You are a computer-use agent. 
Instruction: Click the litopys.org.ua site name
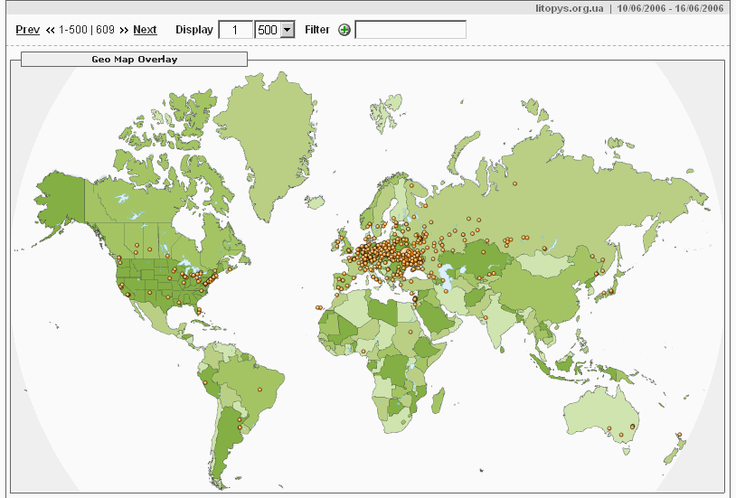(567, 7)
